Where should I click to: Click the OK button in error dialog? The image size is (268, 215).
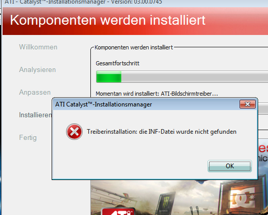pyautogui.click(x=230, y=166)
